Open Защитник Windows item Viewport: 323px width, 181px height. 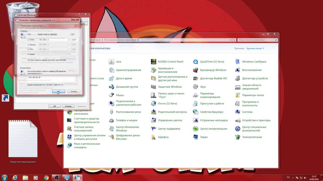(166, 87)
